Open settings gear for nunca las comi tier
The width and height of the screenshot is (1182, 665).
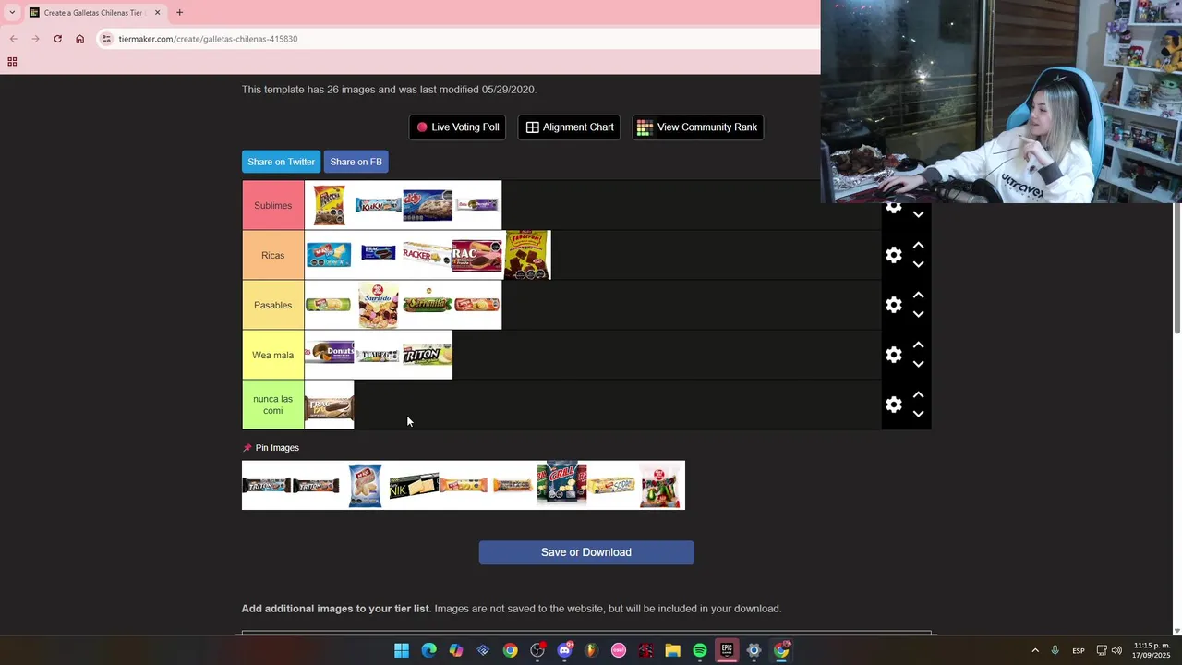coord(893,405)
